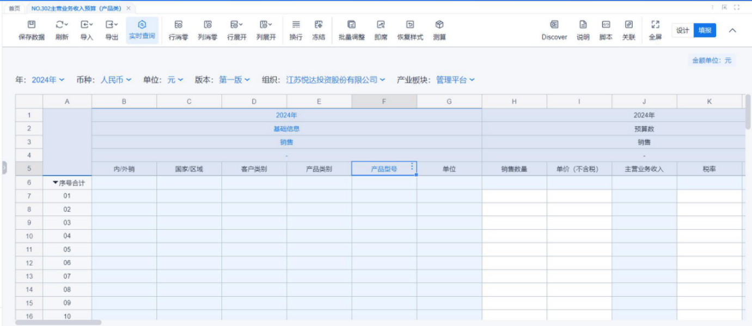Click the 冻结 freeze panes icon

[x=319, y=25]
